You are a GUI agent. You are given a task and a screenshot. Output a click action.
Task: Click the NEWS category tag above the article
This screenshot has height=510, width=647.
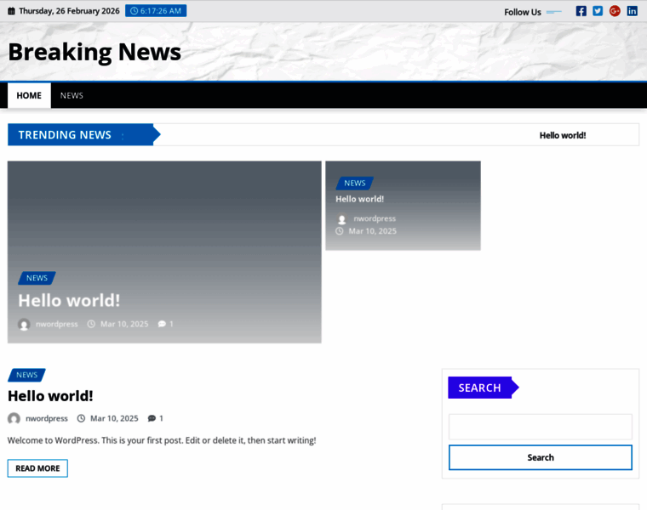[26, 375]
